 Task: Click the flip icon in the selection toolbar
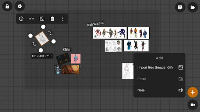click(x=32, y=19)
